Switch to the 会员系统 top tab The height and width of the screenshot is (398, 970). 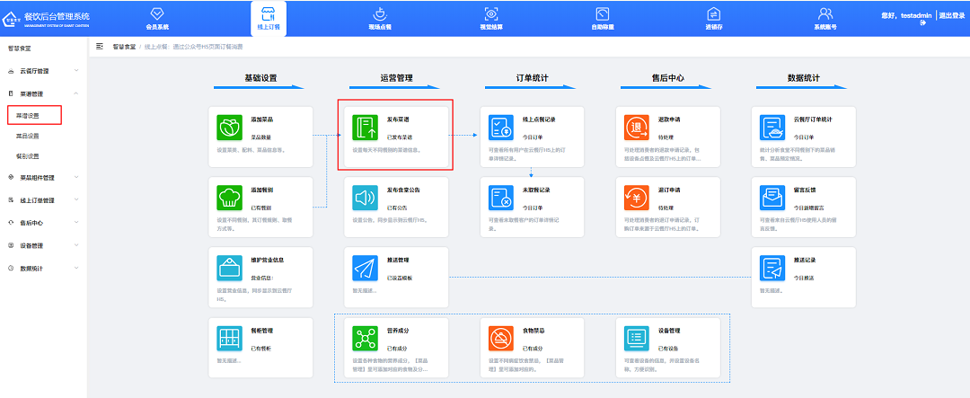coord(156,19)
